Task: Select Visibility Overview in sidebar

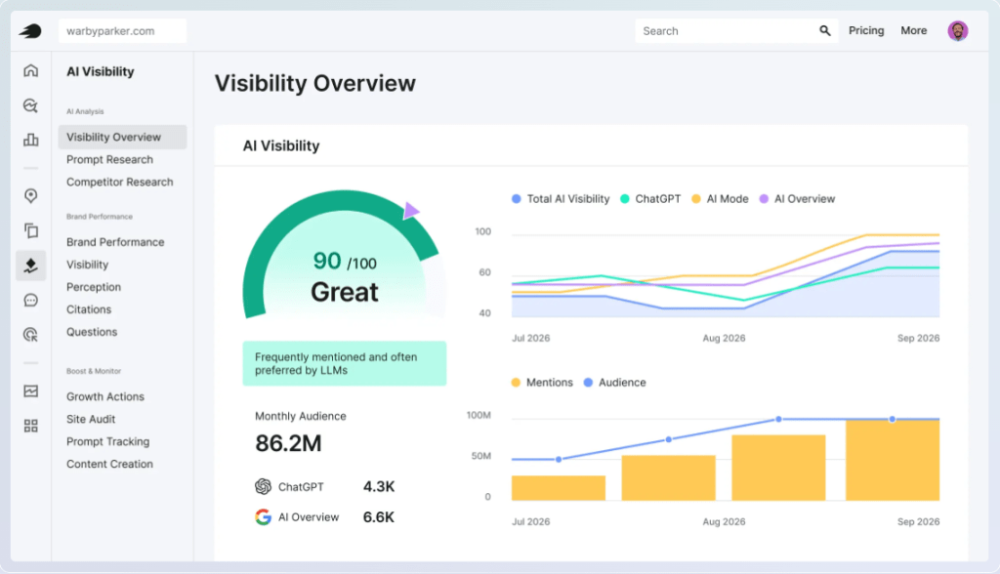Action: click(x=122, y=137)
